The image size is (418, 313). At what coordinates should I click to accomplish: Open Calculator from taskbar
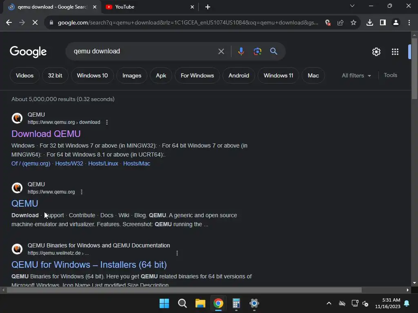click(x=236, y=303)
